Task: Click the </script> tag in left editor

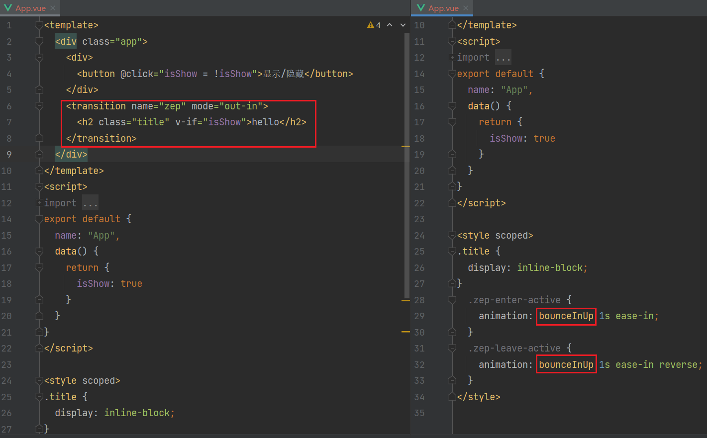Action: [68, 349]
